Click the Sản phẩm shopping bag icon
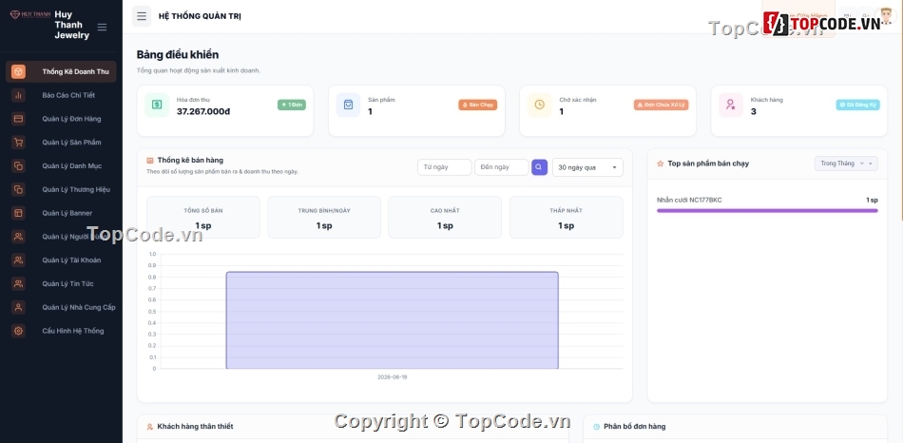 (x=348, y=105)
